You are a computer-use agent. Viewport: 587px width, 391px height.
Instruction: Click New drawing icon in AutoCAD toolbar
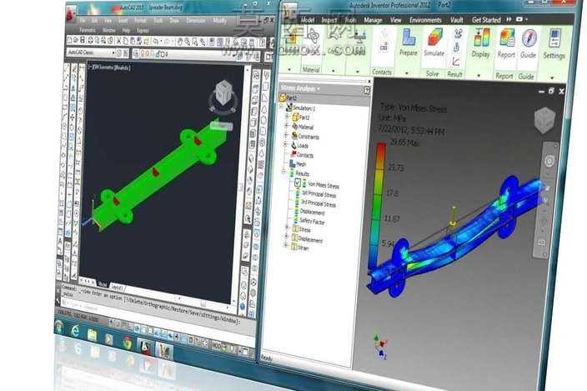[x=70, y=40]
